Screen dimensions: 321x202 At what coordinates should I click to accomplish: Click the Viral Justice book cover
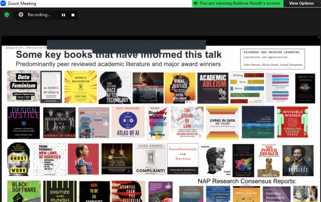pos(180,88)
